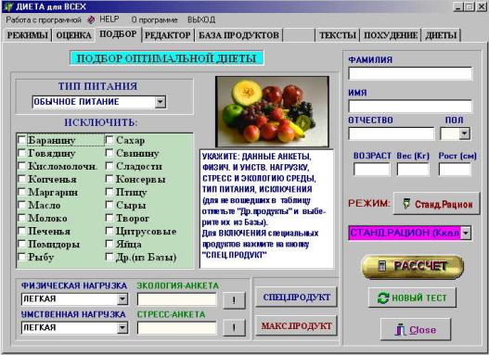The image size is (489, 355).
Task: Check the Баранину exclusion checkbox
Action: [x=22, y=140]
